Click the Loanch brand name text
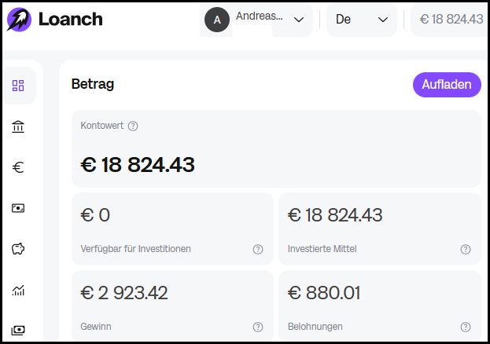 click(x=71, y=20)
